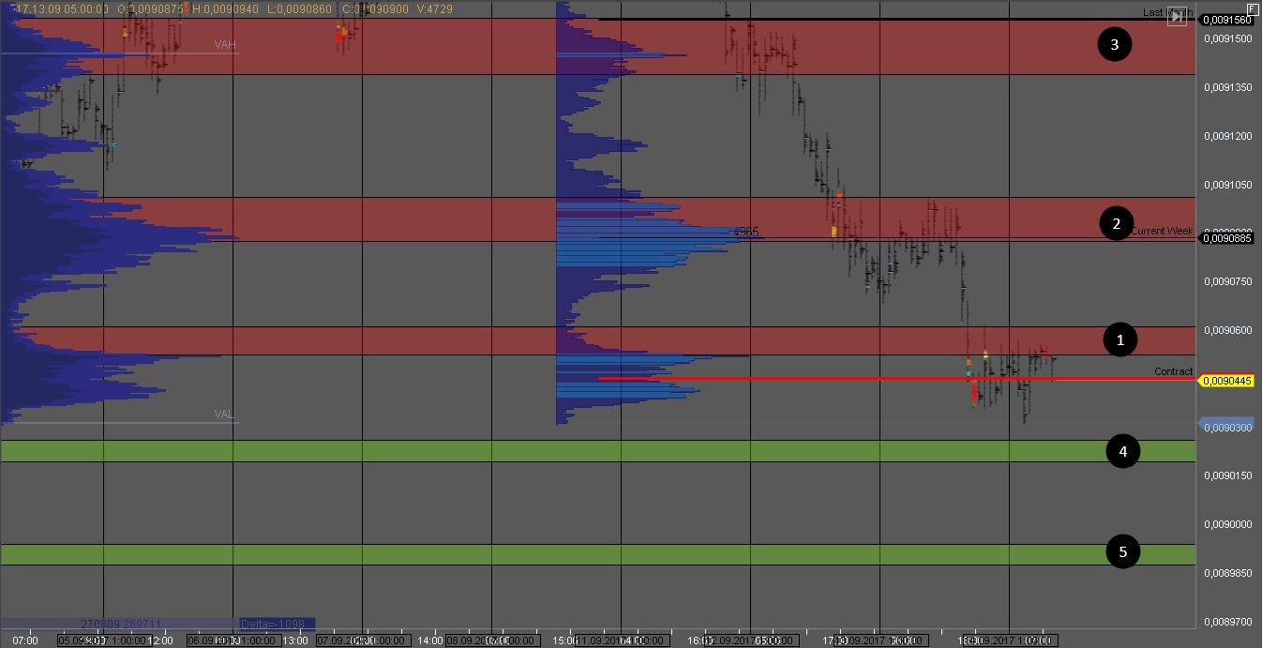Click the black 0,0091560 price label
Screen dimensions: 1262x648
click(x=1227, y=20)
